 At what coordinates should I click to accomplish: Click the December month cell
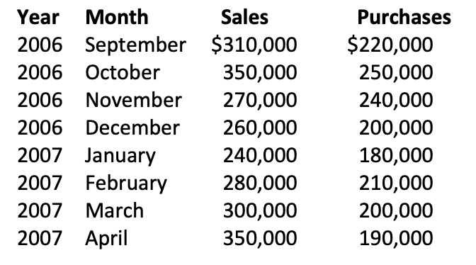point(132,128)
